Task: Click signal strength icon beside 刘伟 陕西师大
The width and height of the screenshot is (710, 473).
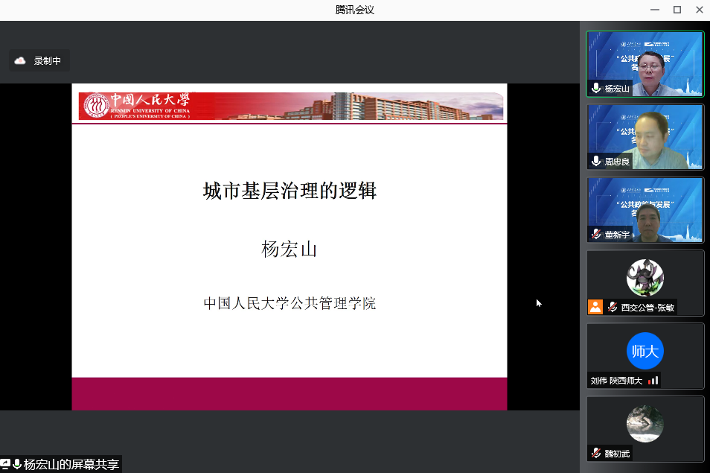Action: [x=653, y=380]
